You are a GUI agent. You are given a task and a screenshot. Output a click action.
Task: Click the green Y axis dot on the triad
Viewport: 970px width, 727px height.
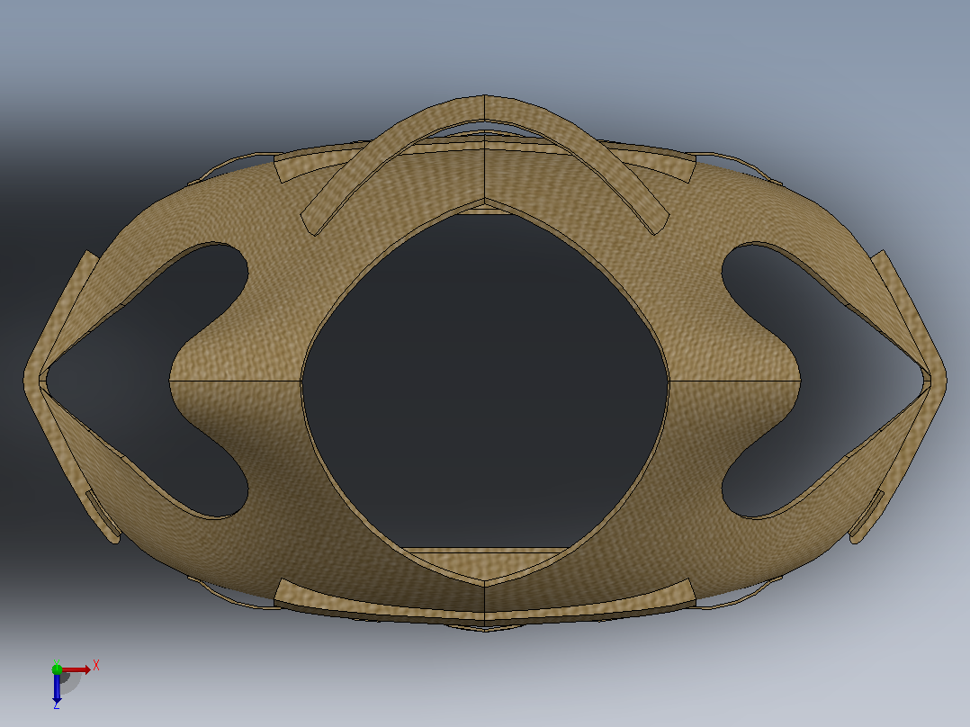pos(57,669)
